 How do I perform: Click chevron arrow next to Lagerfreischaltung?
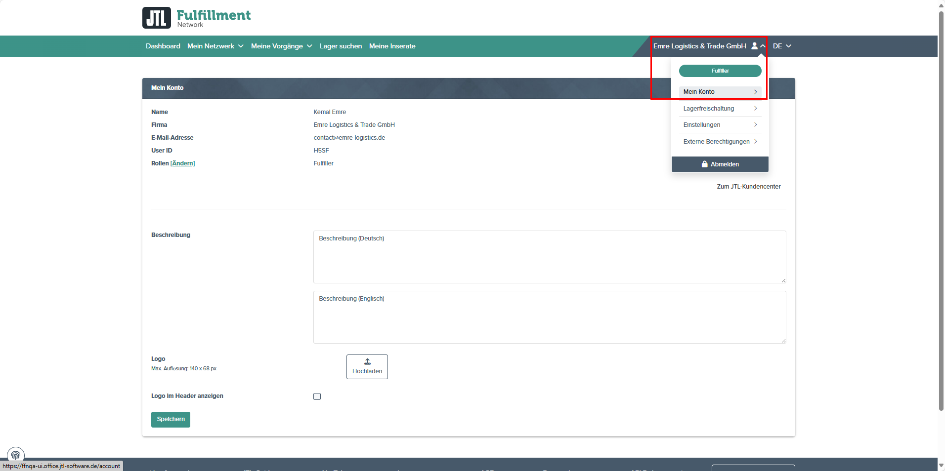(755, 109)
